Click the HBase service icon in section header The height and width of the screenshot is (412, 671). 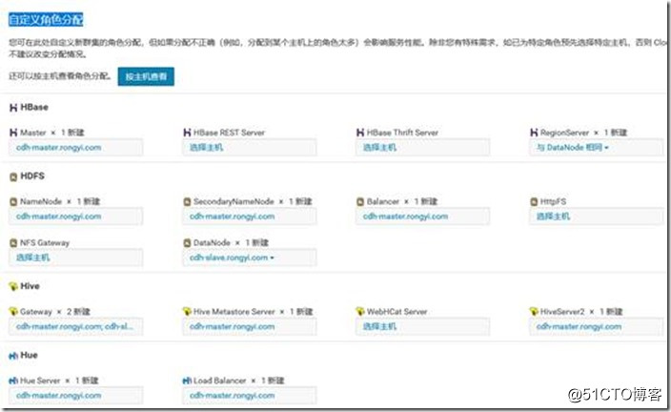pos(13,108)
